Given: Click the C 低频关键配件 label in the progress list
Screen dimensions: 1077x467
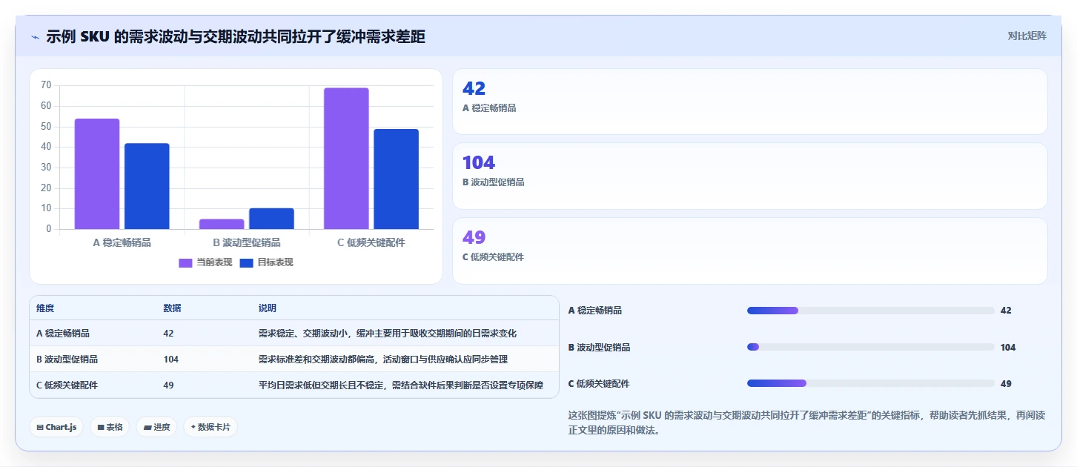Looking at the screenshot, I should point(599,383).
